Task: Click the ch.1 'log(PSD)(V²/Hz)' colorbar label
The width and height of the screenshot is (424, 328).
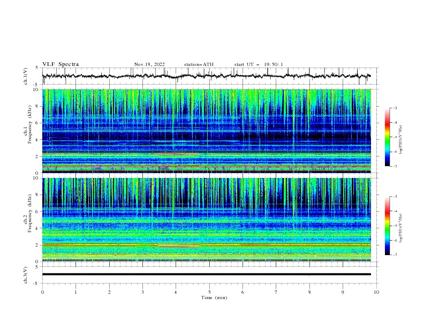Action: click(x=400, y=140)
